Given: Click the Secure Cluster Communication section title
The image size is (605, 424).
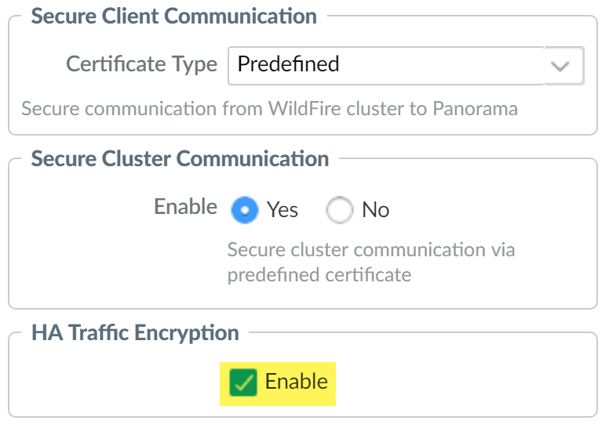Looking at the screenshot, I should [180, 159].
